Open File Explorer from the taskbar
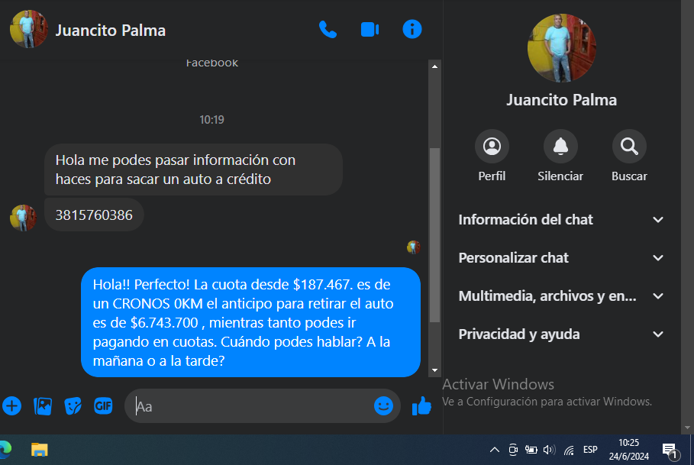 (40, 450)
